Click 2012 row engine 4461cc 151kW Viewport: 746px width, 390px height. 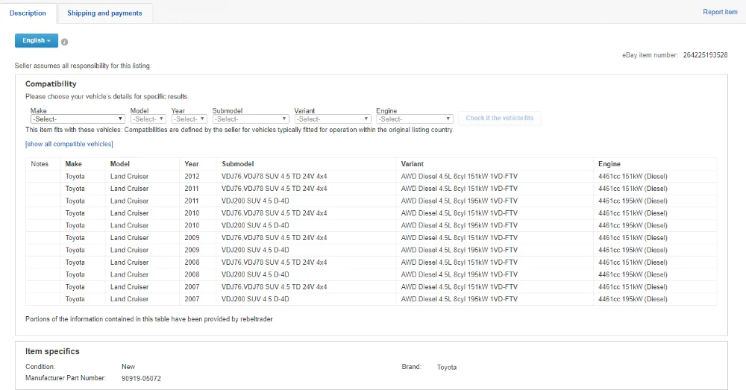coord(633,177)
